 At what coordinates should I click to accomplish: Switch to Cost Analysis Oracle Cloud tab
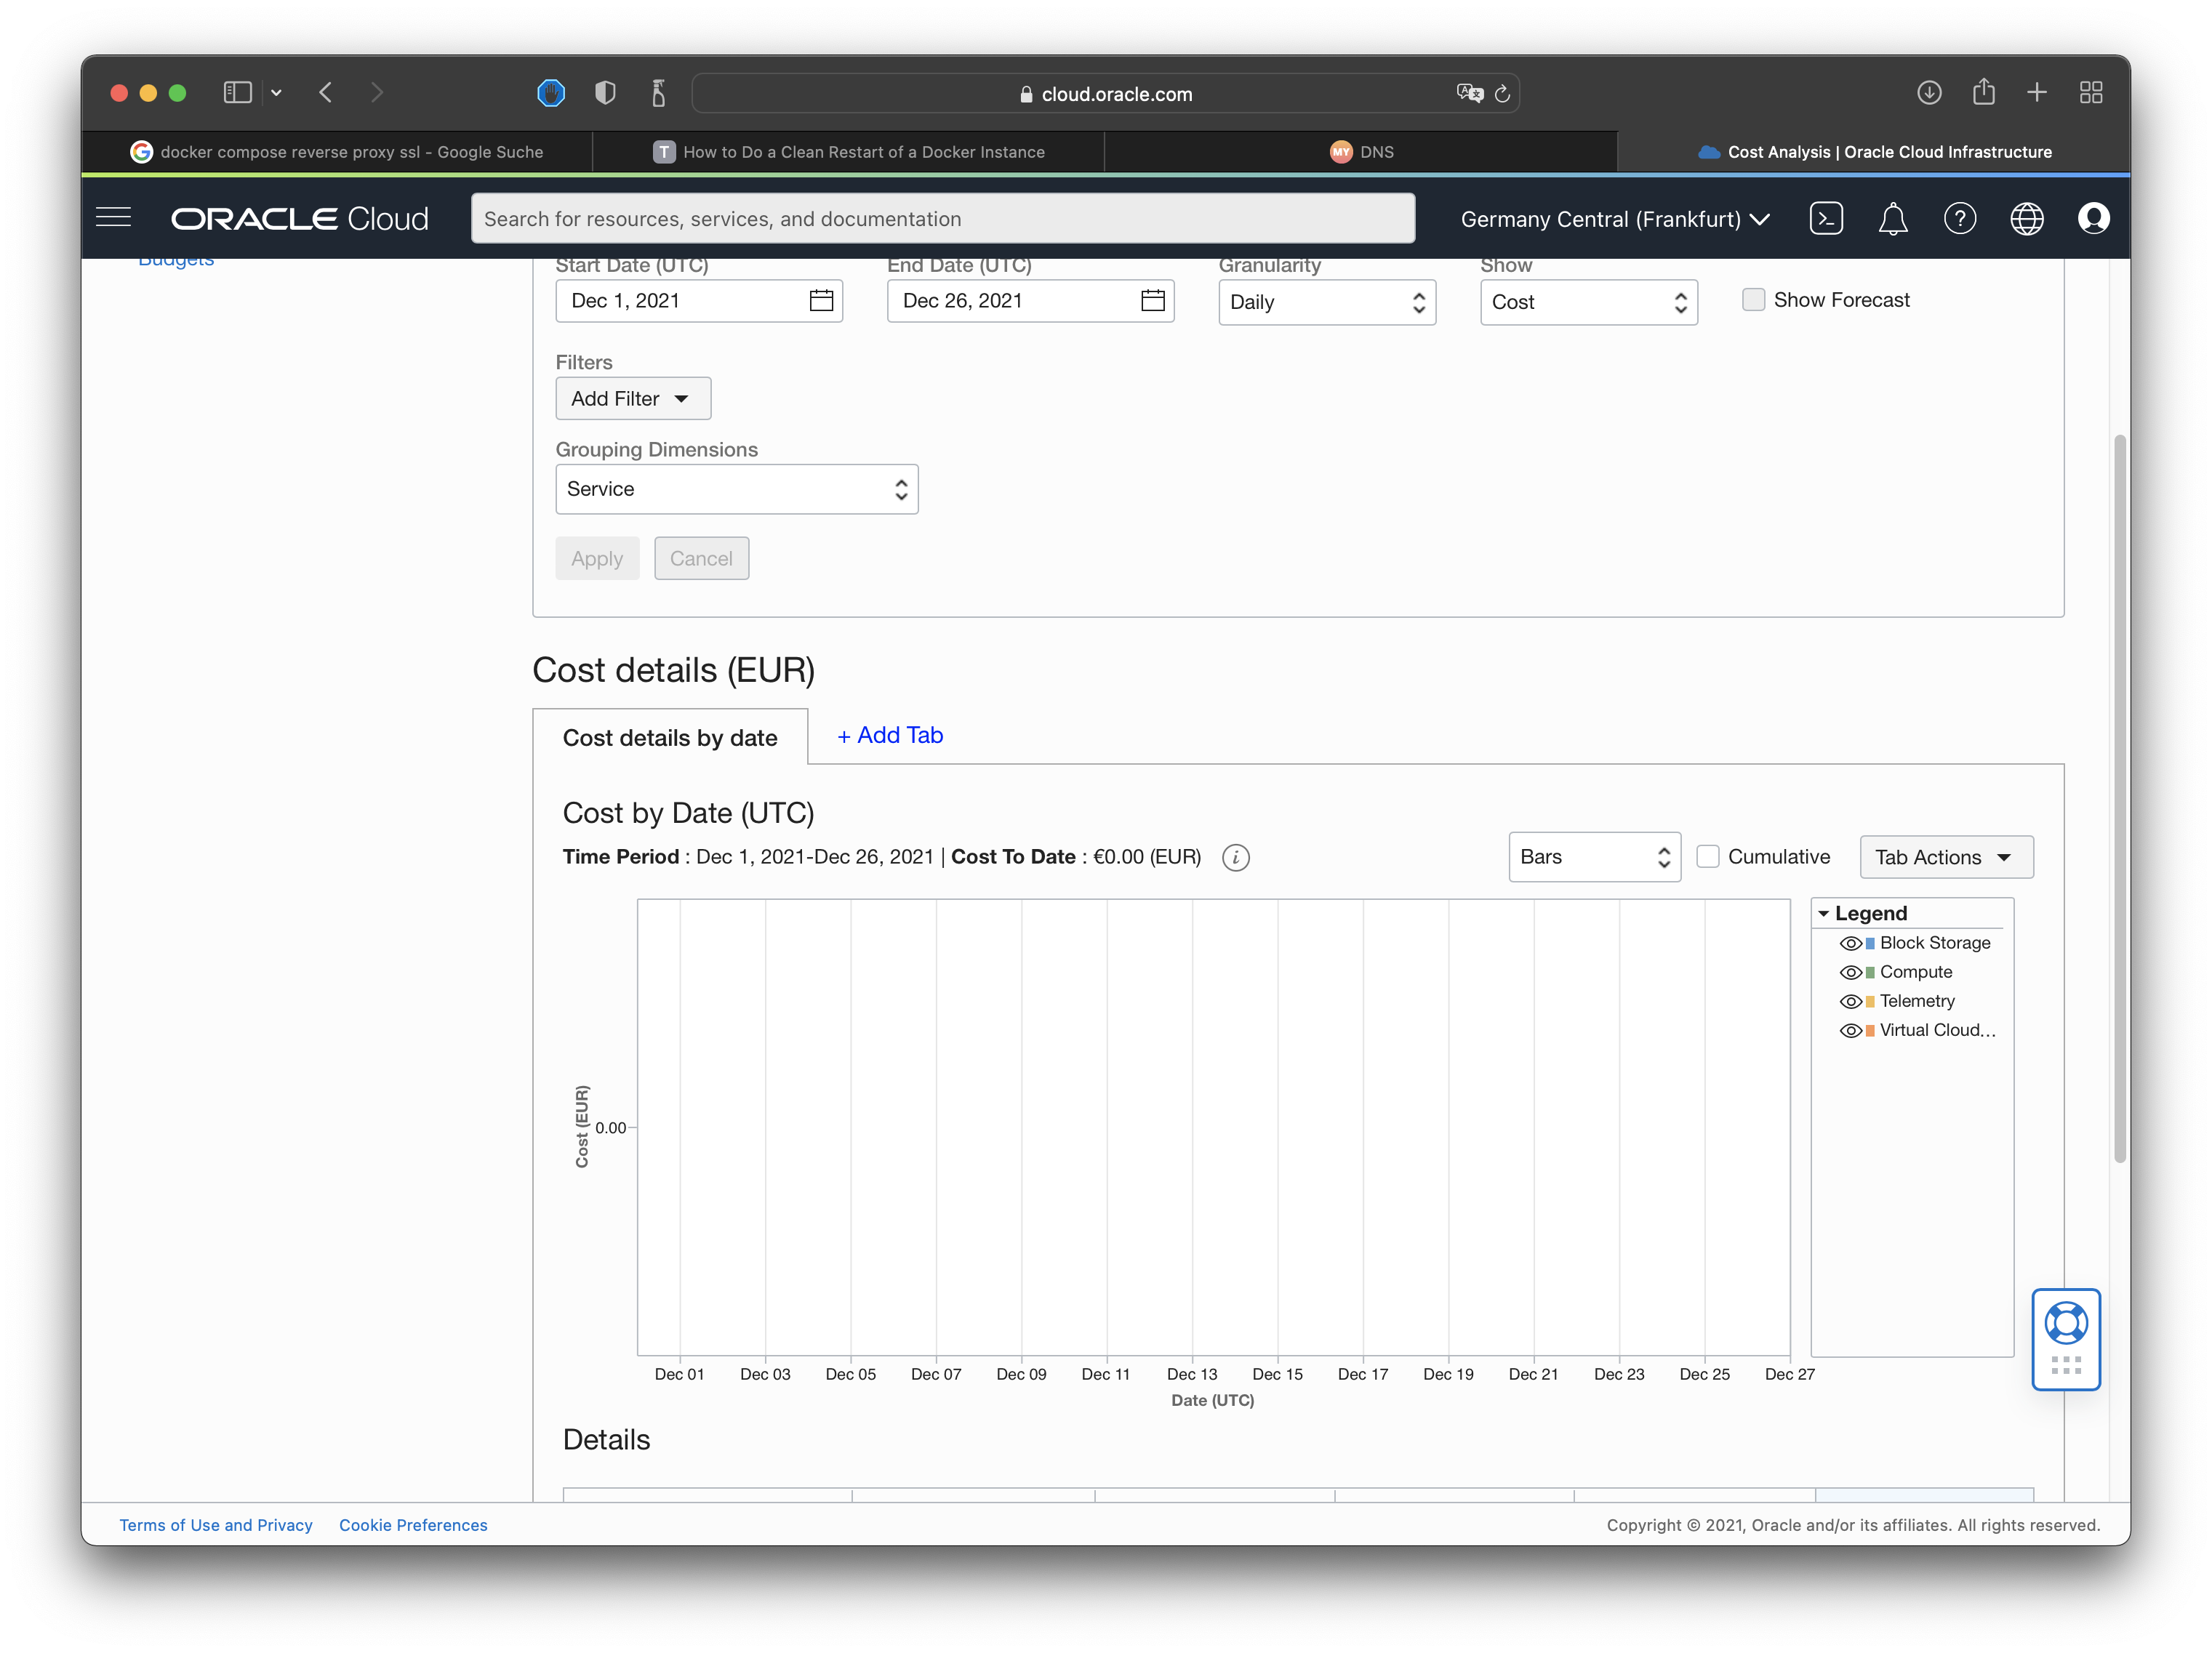[x=1874, y=152]
